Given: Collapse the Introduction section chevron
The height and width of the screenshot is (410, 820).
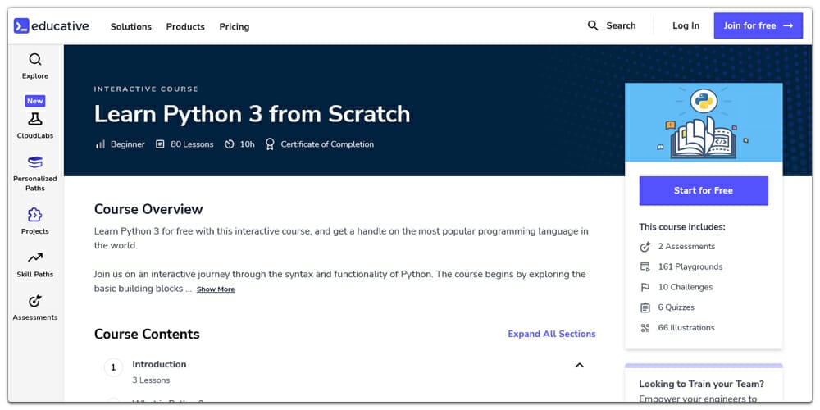Looking at the screenshot, I should click(579, 365).
